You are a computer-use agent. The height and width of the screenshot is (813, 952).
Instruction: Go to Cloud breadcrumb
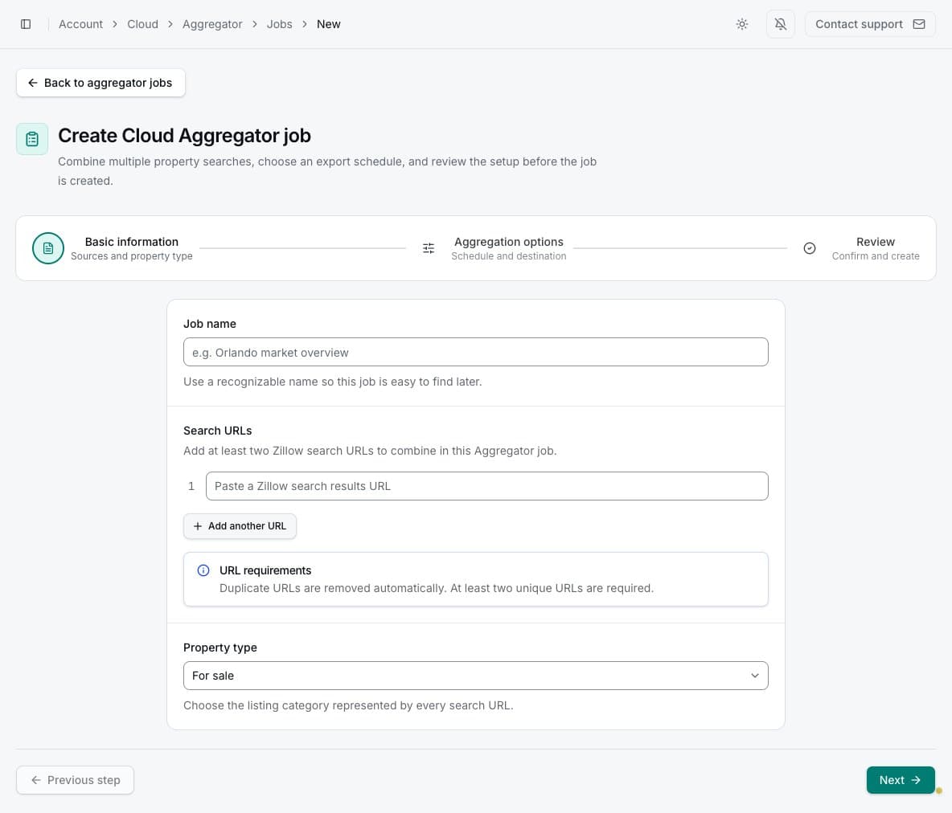[x=142, y=24]
